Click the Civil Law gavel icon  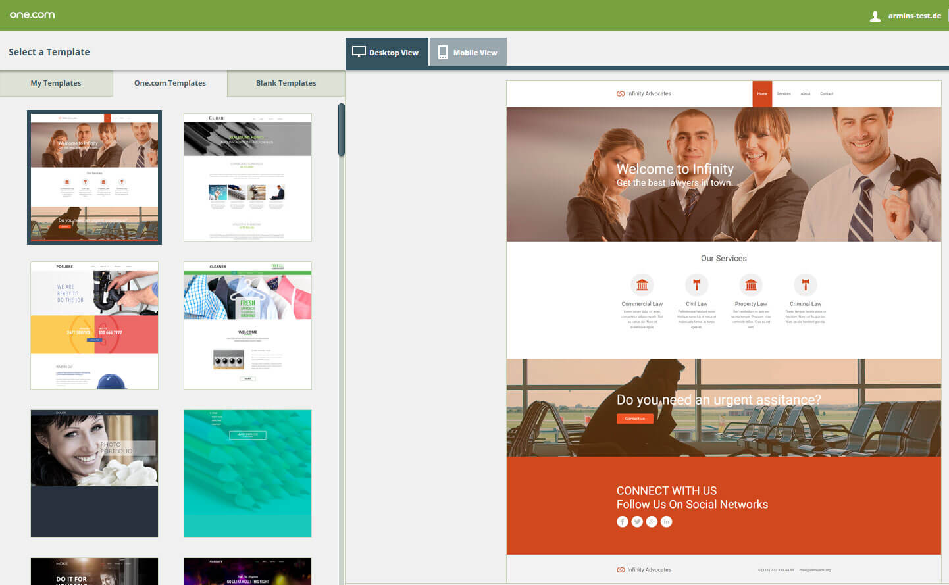pyautogui.click(x=696, y=285)
